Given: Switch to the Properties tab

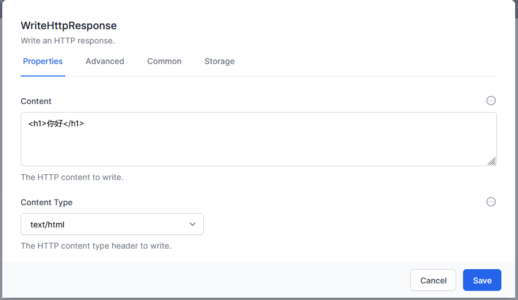Looking at the screenshot, I should click(42, 61).
